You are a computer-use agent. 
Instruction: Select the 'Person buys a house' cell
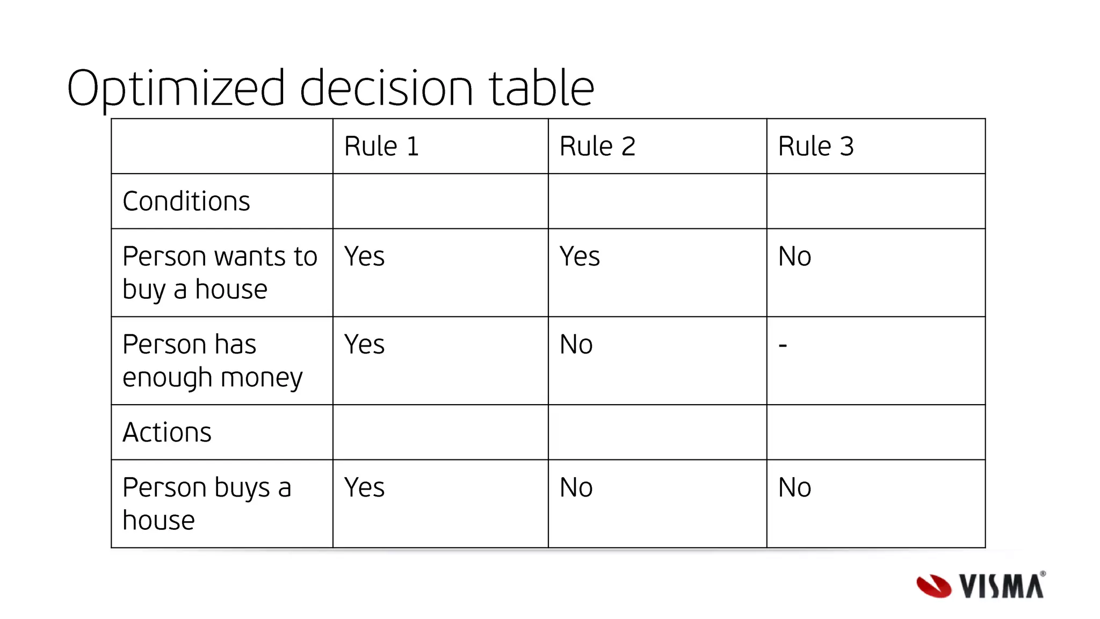click(222, 503)
